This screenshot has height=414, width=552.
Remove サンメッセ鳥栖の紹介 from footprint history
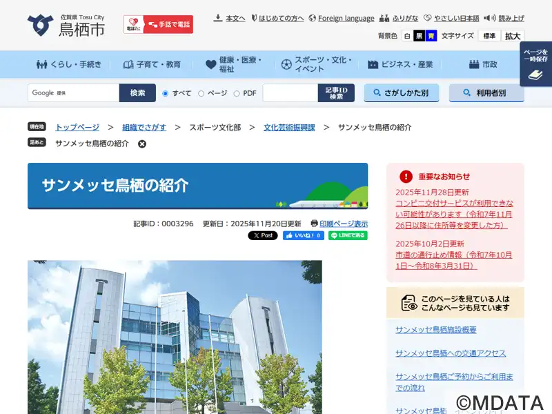point(142,144)
